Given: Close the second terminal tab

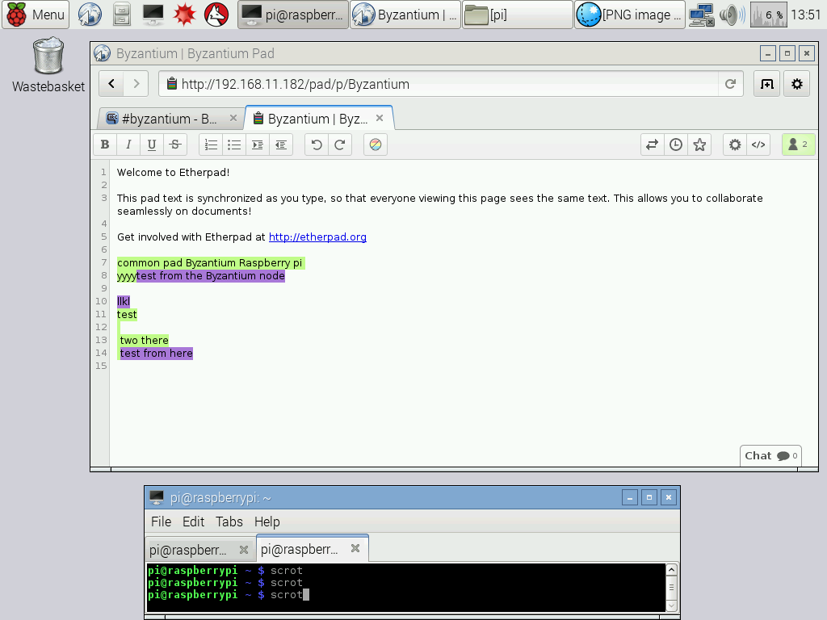Looking at the screenshot, I should coord(355,548).
